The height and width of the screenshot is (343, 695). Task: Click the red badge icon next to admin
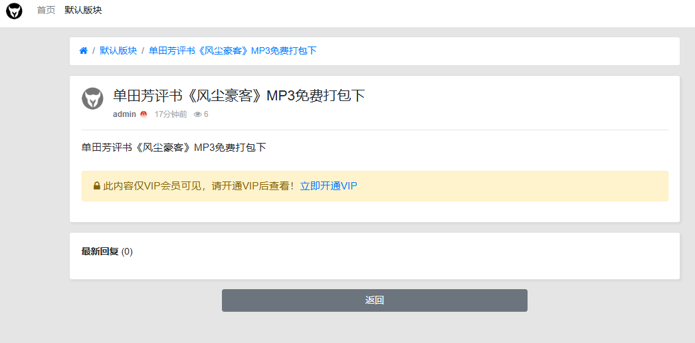(x=143, y=114)
